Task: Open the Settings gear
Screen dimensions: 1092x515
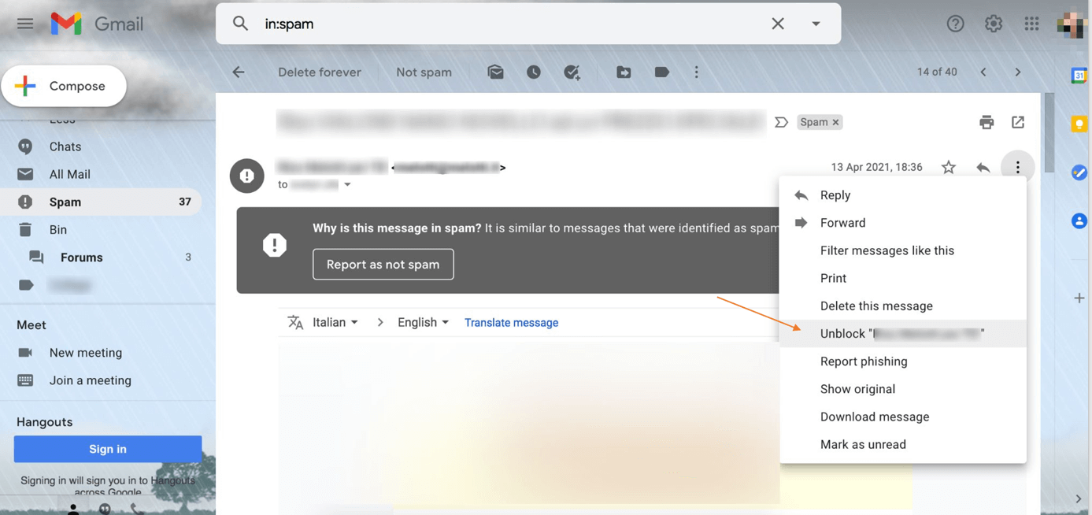Action: (x=994, y=24)
